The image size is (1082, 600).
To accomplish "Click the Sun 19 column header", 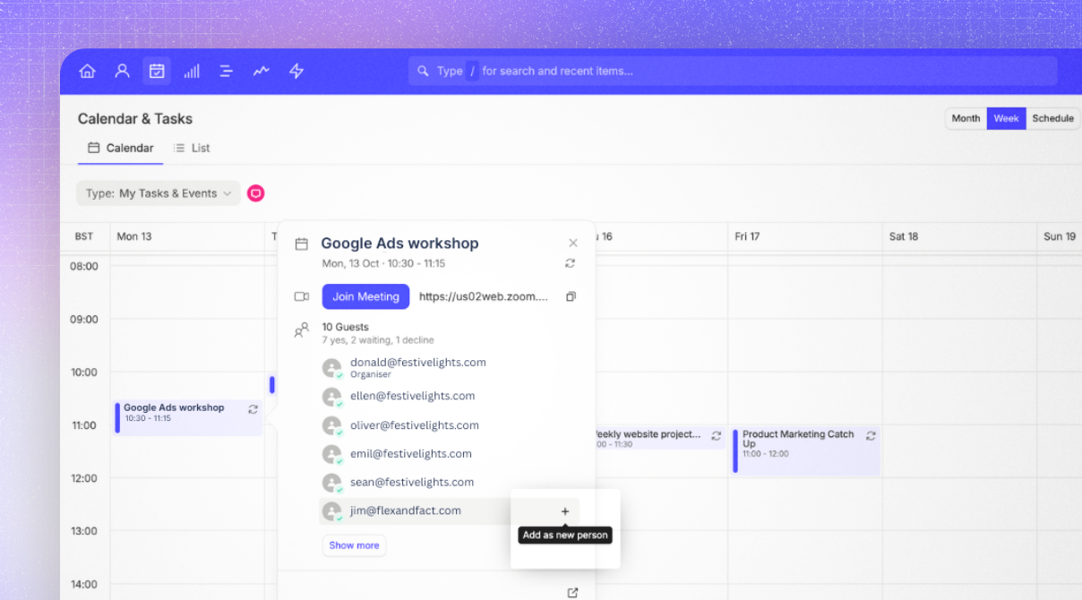I will pyautogui.click(x=1060, y=236).
